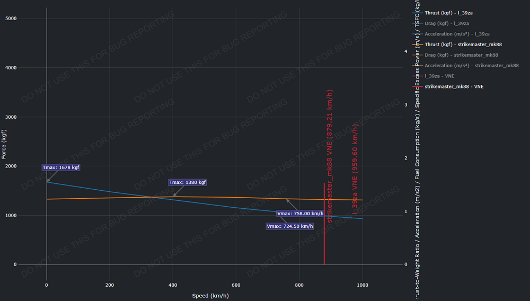Click the Tmax: 1380 kgf label
This screenshot has height=301, width=530.
(x=188, y=182)
